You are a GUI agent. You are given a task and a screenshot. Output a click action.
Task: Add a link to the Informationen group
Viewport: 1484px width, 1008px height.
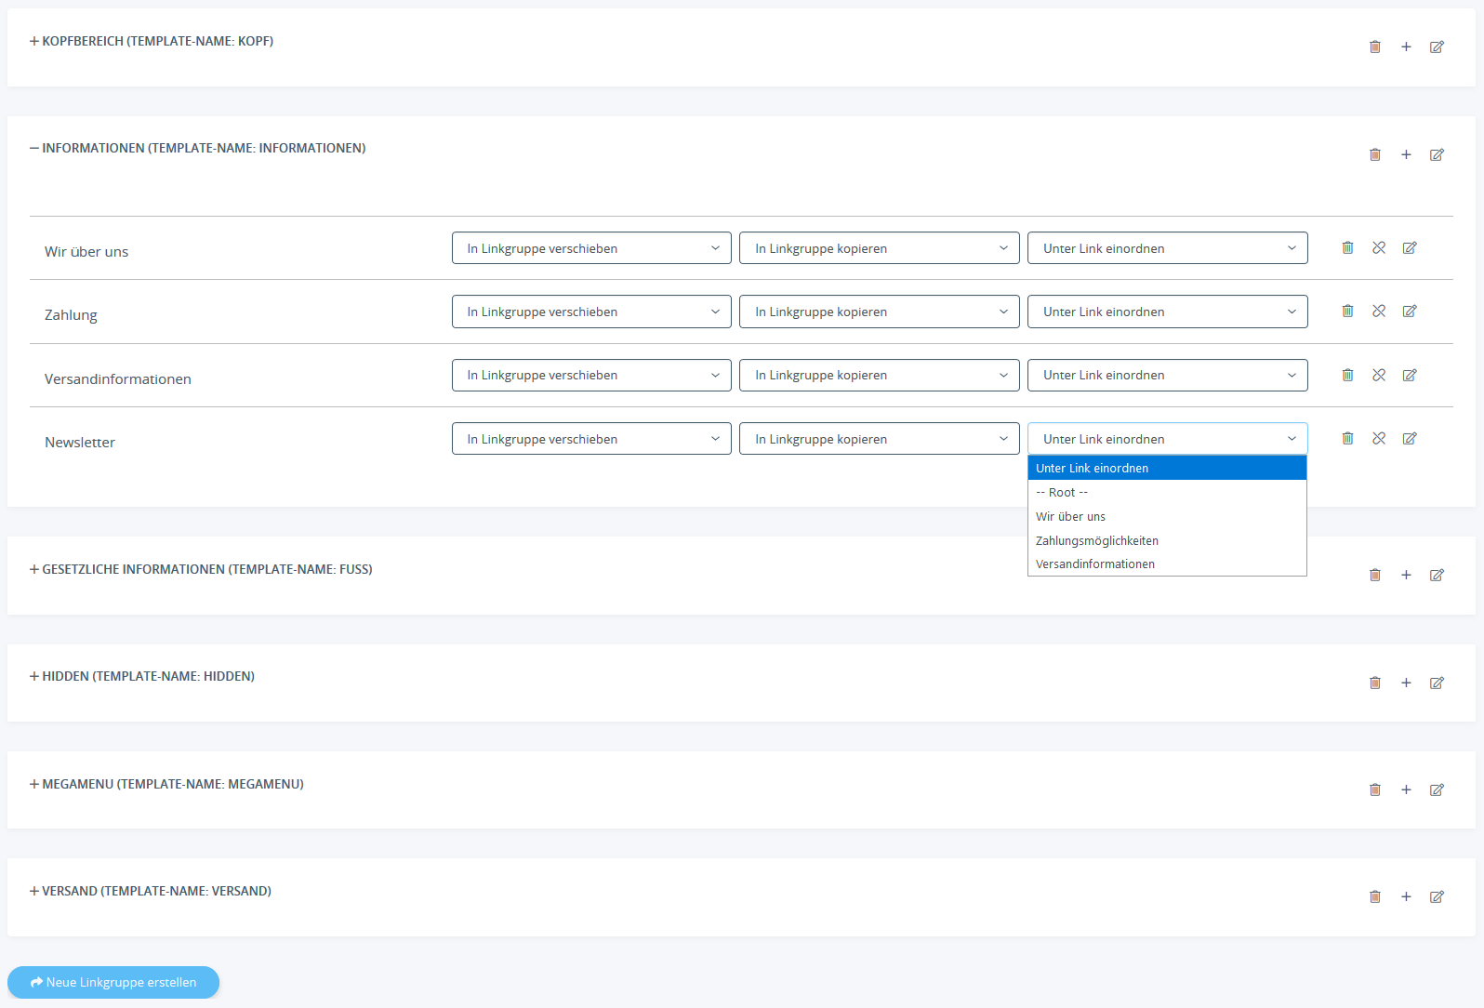pyautogui.click(x=1406, y=154)
